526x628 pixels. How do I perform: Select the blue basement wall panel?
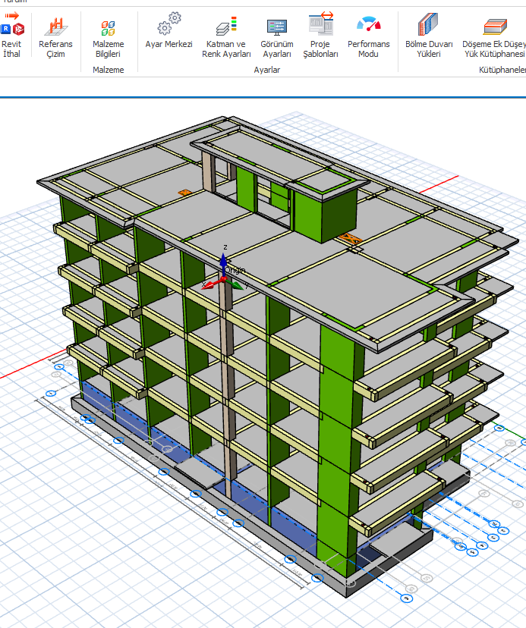coord(250,504)
